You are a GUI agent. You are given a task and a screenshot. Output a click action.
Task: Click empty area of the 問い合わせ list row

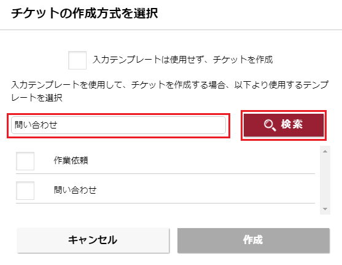[x=205, y=190]
